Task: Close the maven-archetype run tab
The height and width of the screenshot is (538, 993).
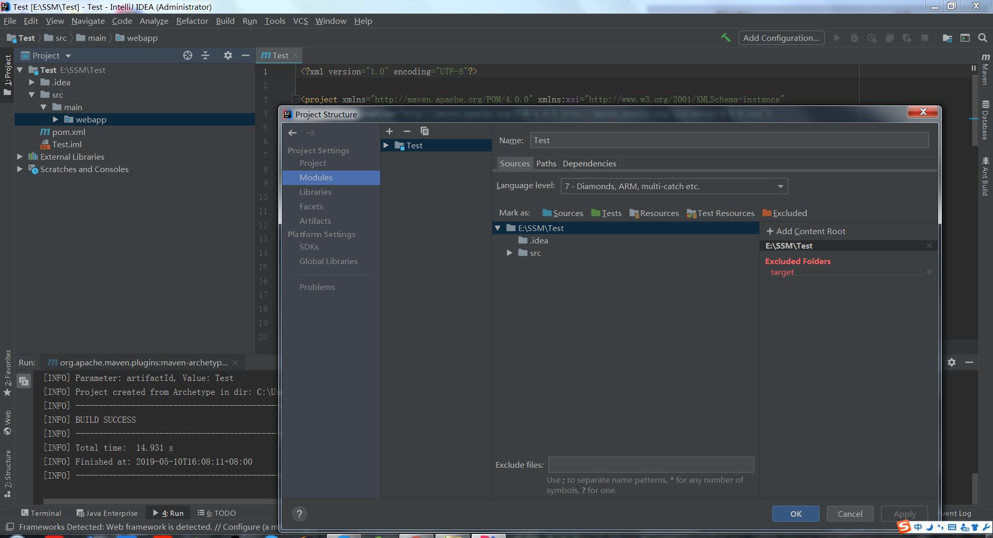Action: [235, 363]
